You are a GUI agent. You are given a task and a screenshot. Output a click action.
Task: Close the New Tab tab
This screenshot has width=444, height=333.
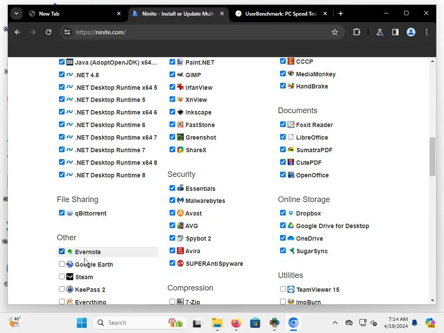click(x=119, y=13)
